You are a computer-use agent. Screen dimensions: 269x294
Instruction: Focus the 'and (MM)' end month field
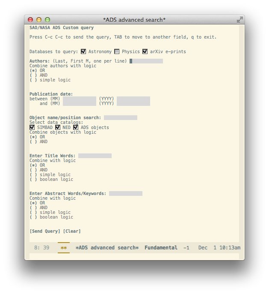click(x=80, y=104)
